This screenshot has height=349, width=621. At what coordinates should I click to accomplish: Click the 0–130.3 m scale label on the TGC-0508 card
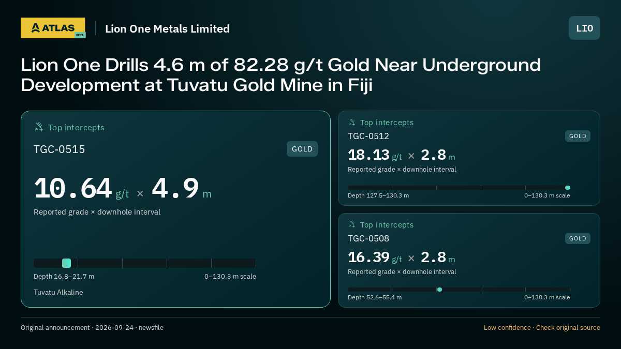pos(547,297)
